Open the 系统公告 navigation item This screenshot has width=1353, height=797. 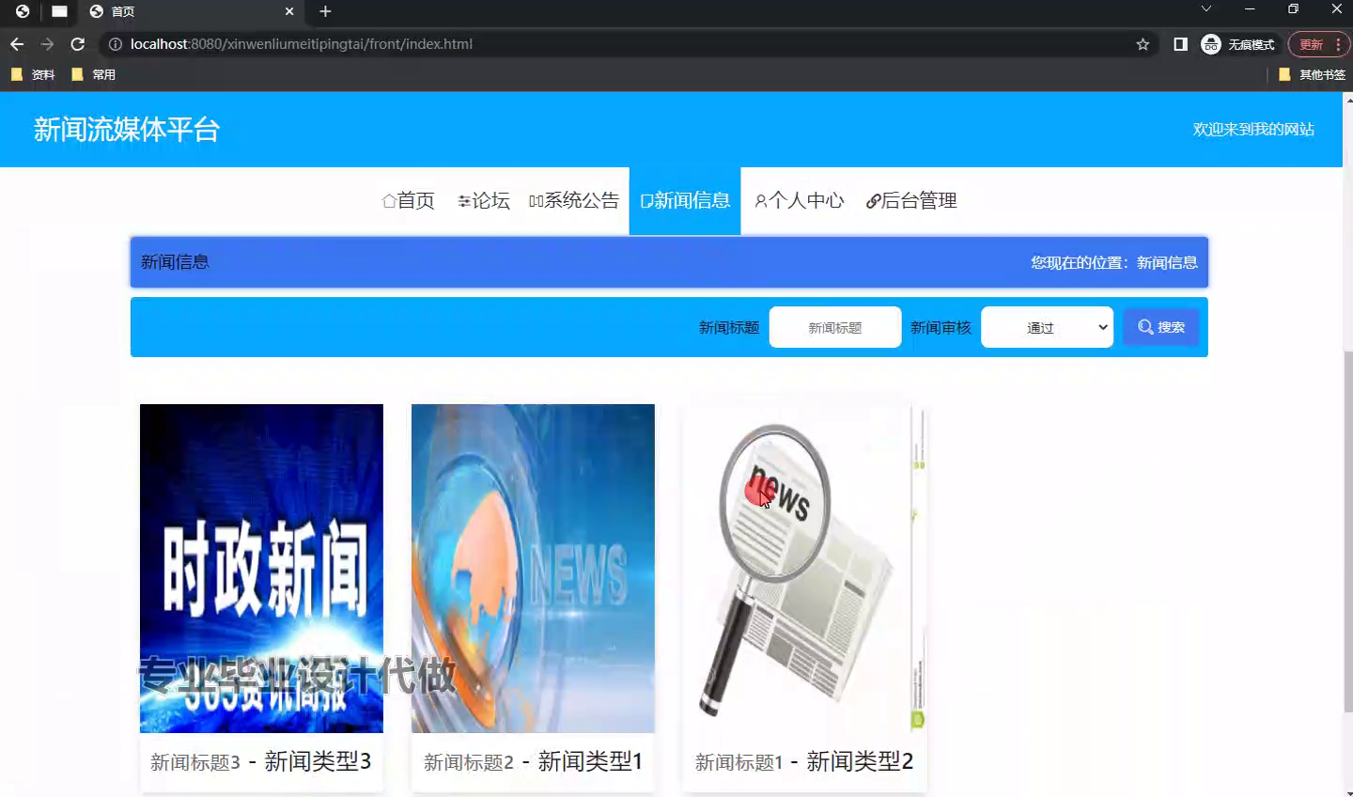point(574,200)
